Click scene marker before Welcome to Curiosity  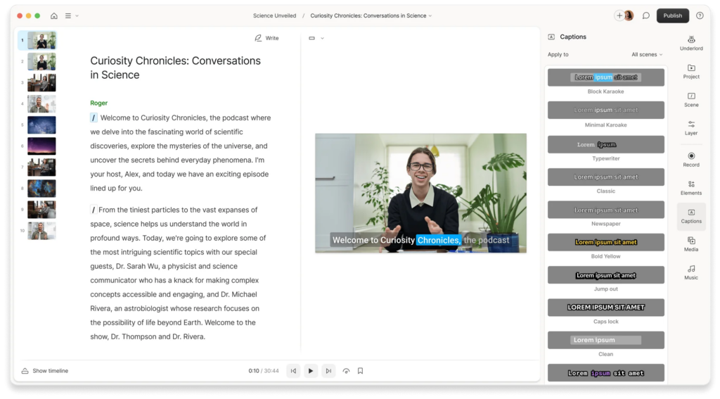(94, 118)
